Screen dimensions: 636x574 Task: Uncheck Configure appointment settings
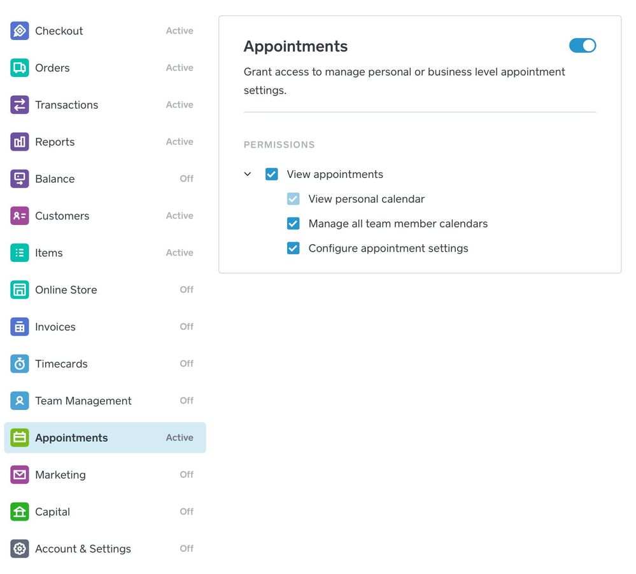click(293, 249)
